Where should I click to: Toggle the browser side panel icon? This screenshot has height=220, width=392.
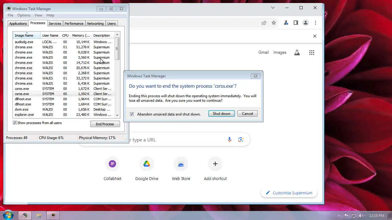(296, 23)
